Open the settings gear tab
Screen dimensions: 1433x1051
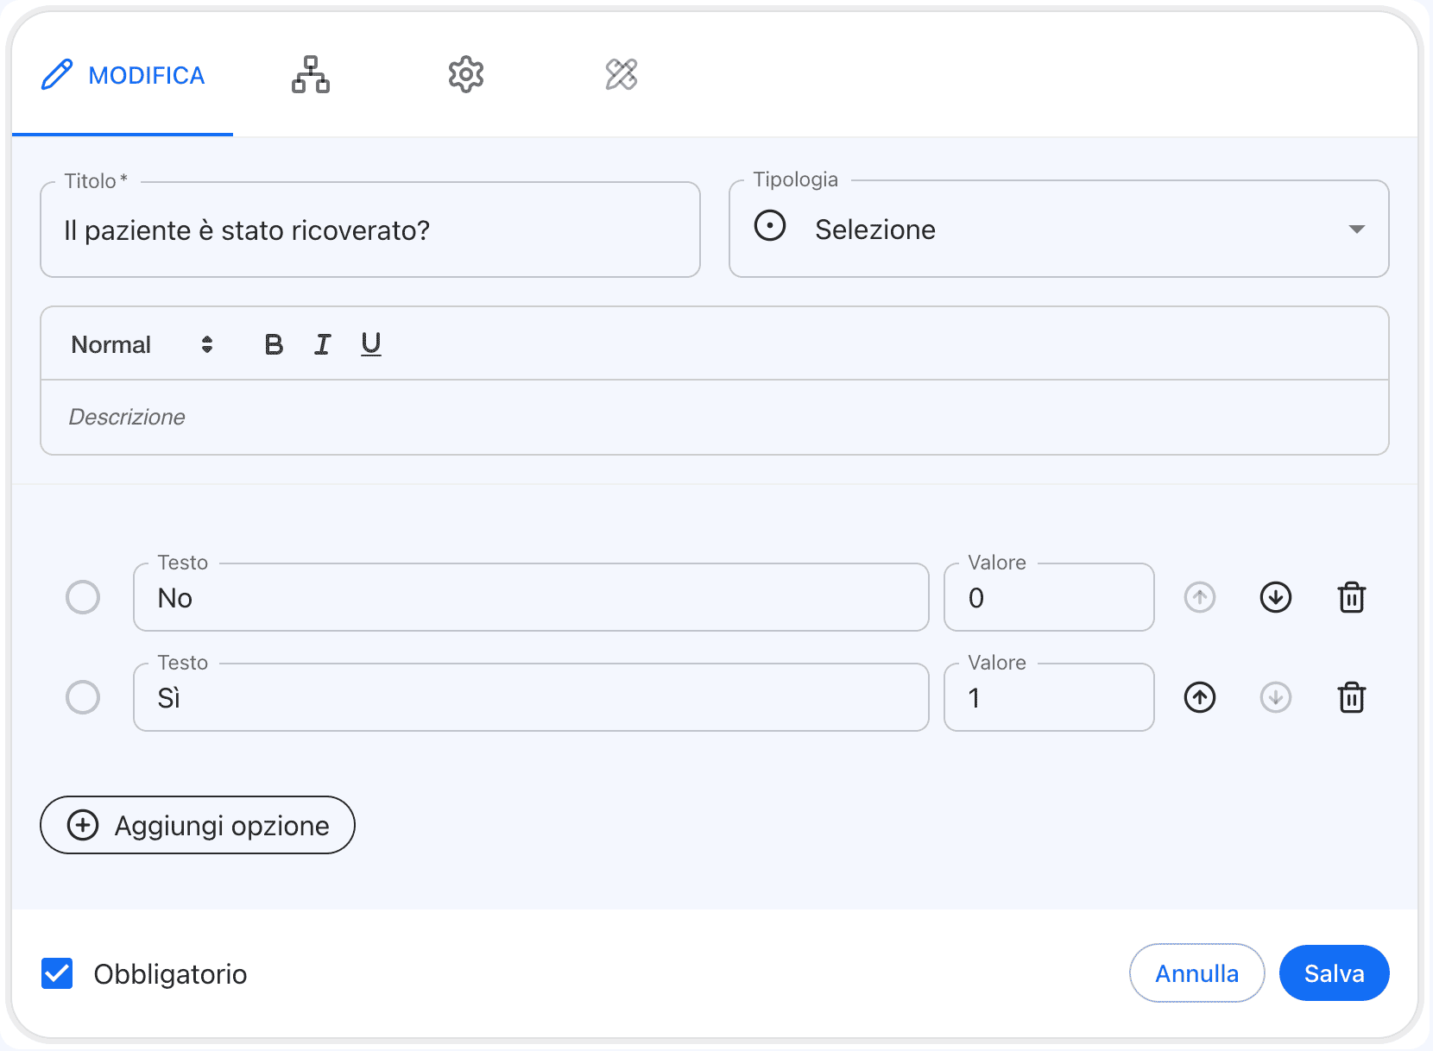coord(466,75)
